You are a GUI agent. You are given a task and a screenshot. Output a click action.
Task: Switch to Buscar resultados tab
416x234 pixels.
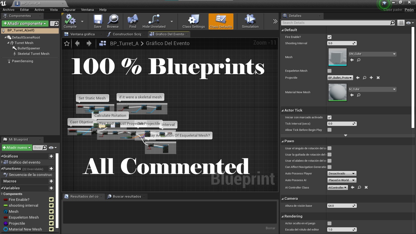point(127,196)
